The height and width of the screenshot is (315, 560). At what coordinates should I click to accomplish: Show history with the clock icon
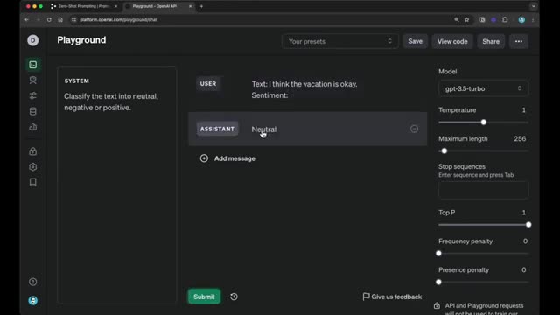(x=234, y=297)
